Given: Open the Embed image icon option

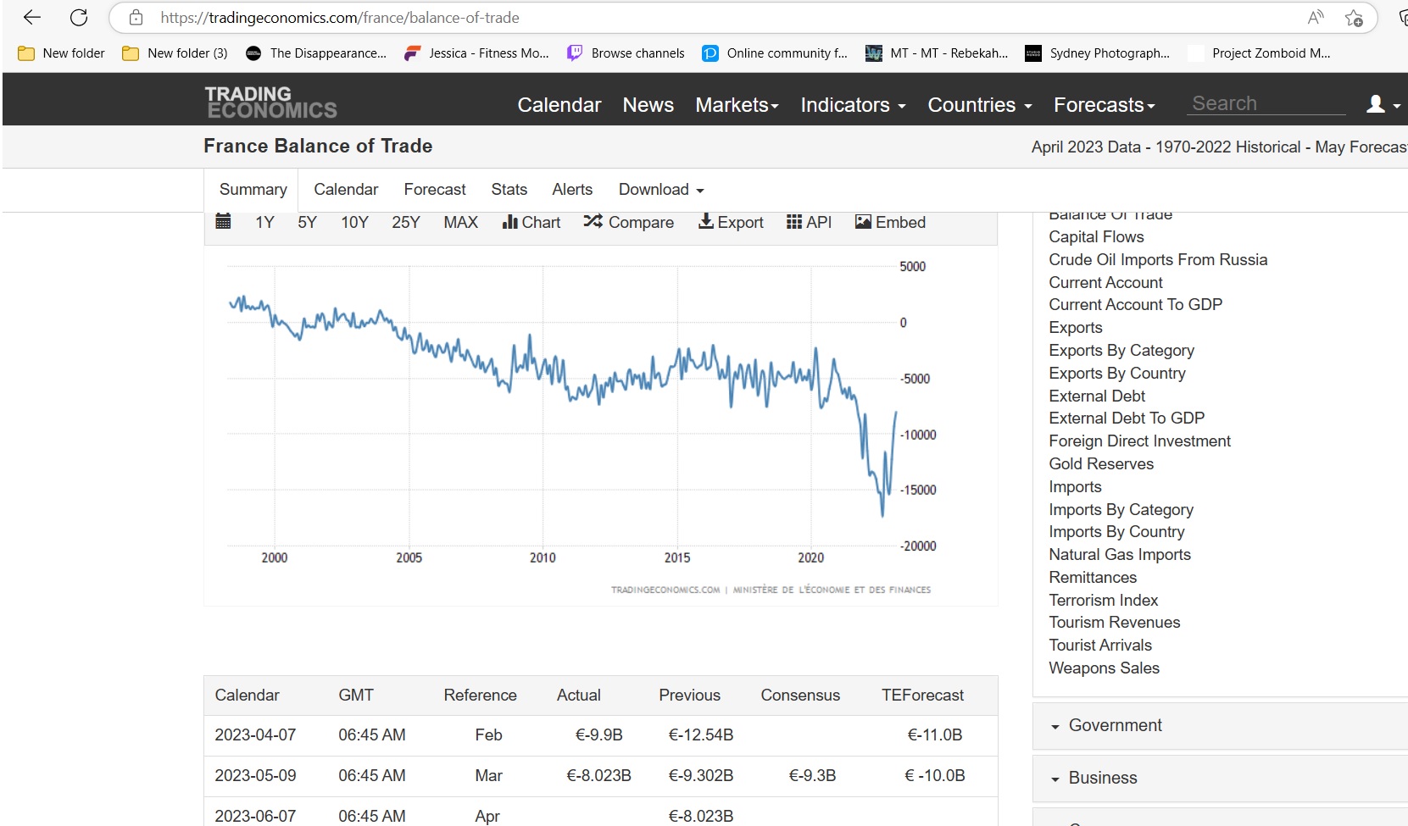Looking at the screenshot, I should coord(890,222).
